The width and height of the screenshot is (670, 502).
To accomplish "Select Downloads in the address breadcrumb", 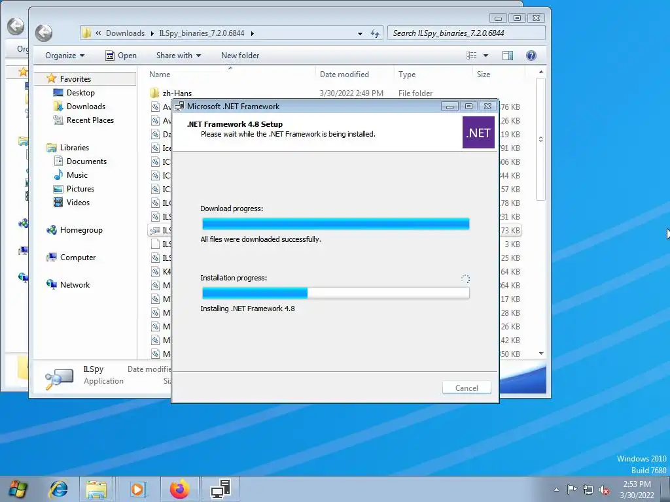I will coord(125,33).
